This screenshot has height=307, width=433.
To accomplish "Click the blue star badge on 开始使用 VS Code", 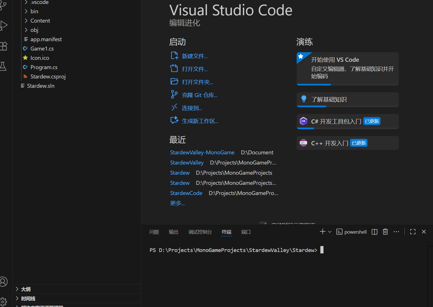I will (301, 56).
